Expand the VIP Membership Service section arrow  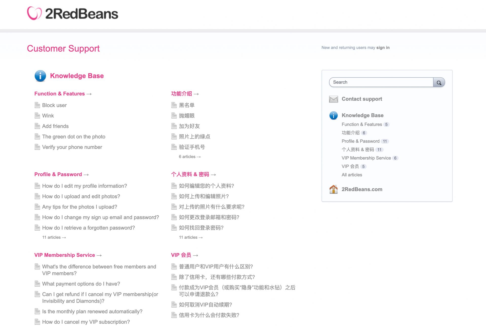click(99, 255)
